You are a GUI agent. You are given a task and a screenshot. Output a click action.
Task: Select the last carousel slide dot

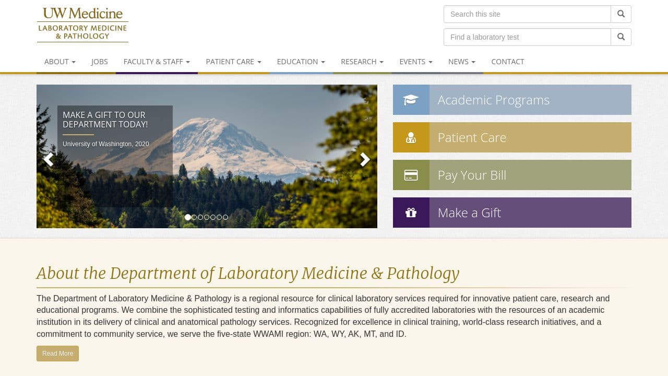click(225, 217)
